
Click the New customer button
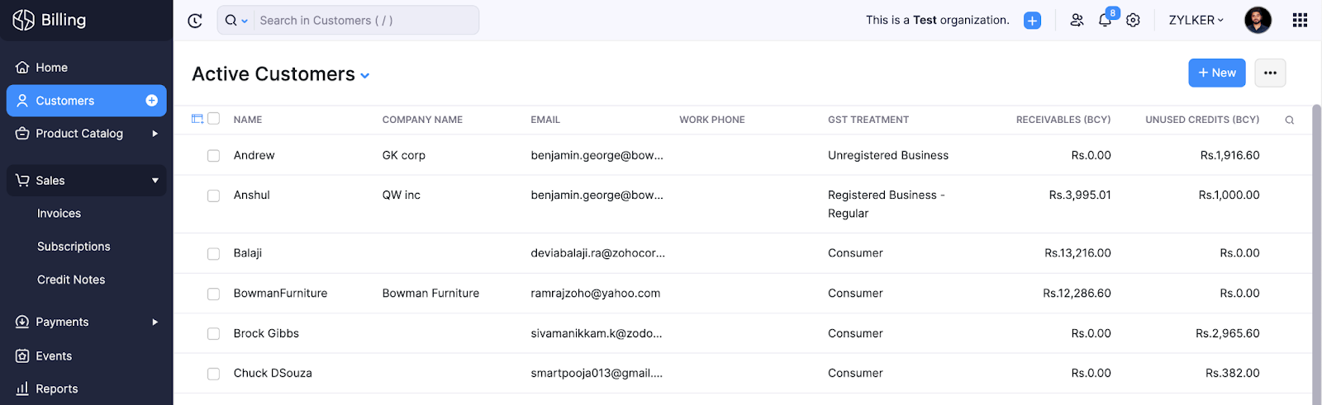(x=1217, y=73)
